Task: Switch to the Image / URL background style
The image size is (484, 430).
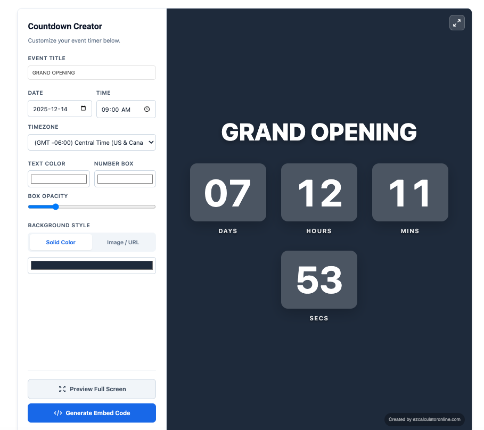Action: [x=123, y=242]
